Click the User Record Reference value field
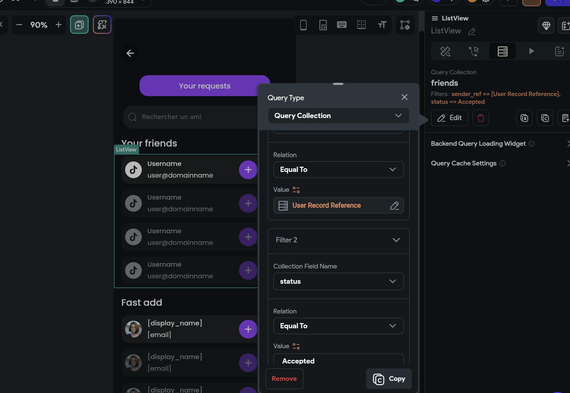This screenshot has height=393, width=570. pos(338,205)
